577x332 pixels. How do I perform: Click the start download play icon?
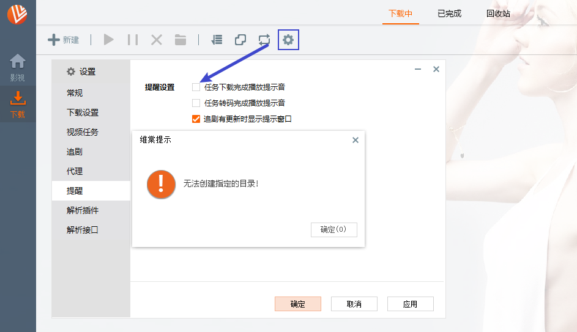tap(109, 40)
